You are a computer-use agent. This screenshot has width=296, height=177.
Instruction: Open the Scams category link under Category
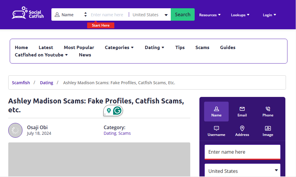click(x=125, y=133)
